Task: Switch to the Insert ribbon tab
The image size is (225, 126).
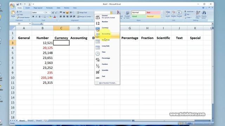Action: click(x=27, y=8)
